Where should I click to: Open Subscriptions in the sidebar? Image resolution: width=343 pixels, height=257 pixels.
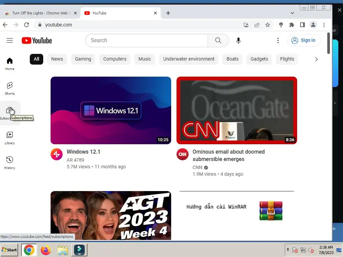tap(10, 113)
